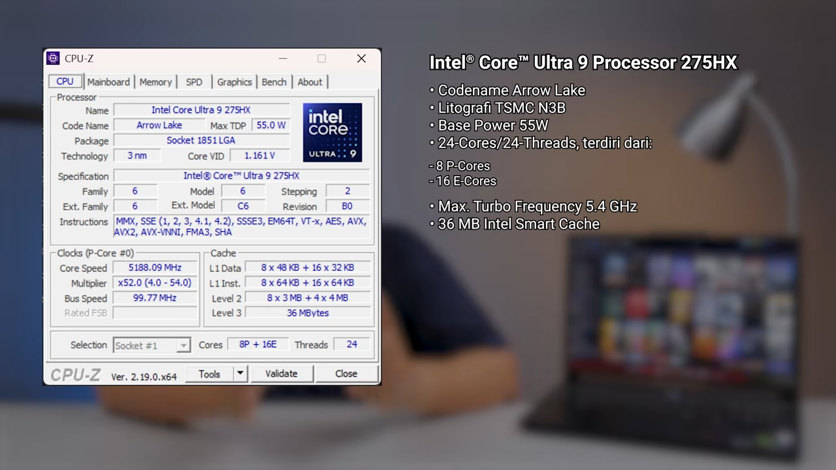This screenshot has width=836, height=470.
Task: Minimize the CPU-Z window
Action: (283, 59)
